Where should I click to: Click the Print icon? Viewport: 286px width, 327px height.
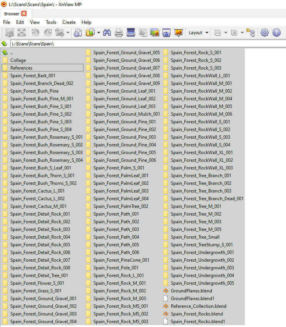click(x=119, y=33)
